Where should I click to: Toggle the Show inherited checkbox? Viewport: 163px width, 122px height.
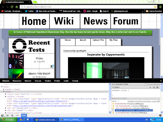click(x=146, y=84)
